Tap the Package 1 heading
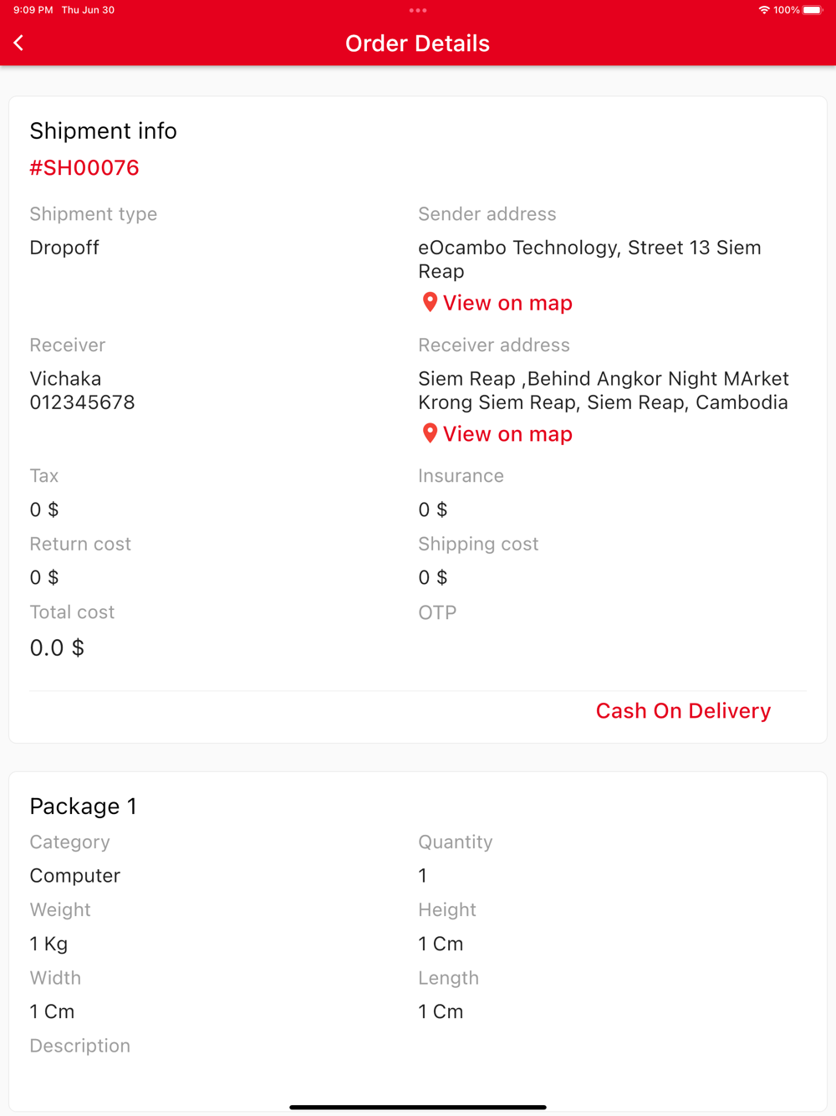Screen dimensions: 836x1116 click(83, 806)
